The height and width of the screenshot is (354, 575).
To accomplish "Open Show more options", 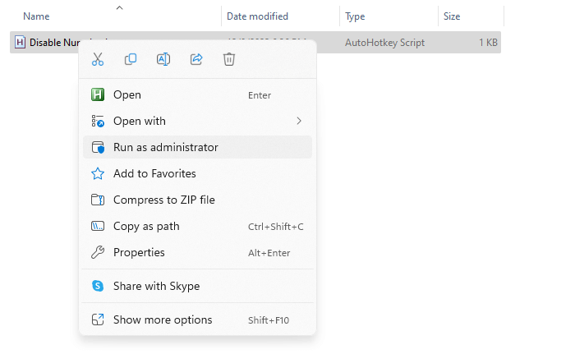I will pyautogui.click(x=163, y=320).
